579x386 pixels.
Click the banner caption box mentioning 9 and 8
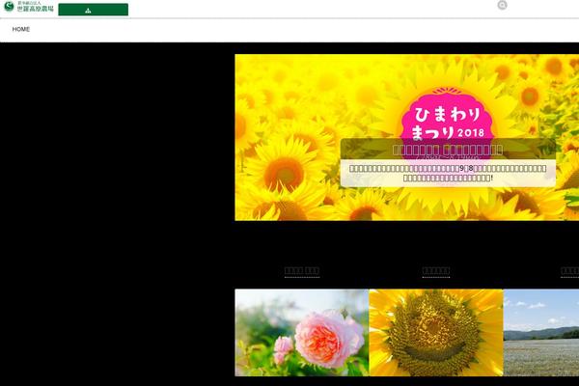point(448,174)
